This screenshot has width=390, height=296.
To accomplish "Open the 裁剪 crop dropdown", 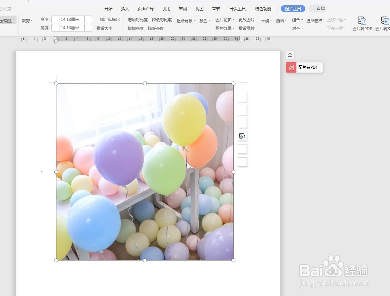I will coord(27,21).
